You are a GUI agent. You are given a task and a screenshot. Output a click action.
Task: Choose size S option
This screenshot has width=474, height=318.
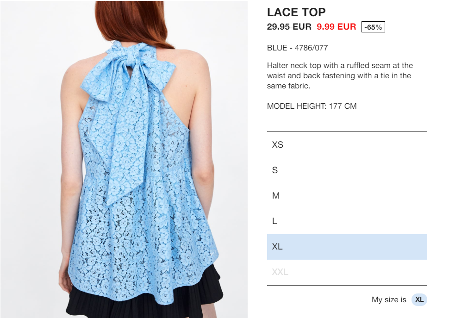[347, 170]
